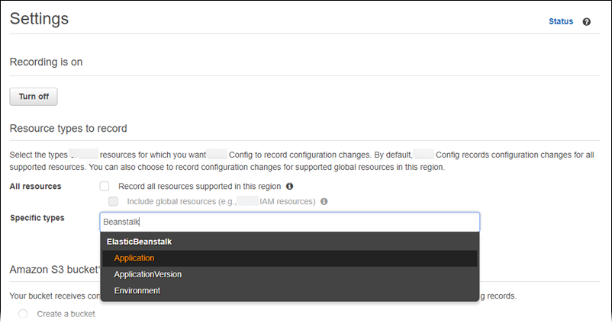
Task: Click the Amazon S3 bucket heading
Action: (x=53, y=270)
